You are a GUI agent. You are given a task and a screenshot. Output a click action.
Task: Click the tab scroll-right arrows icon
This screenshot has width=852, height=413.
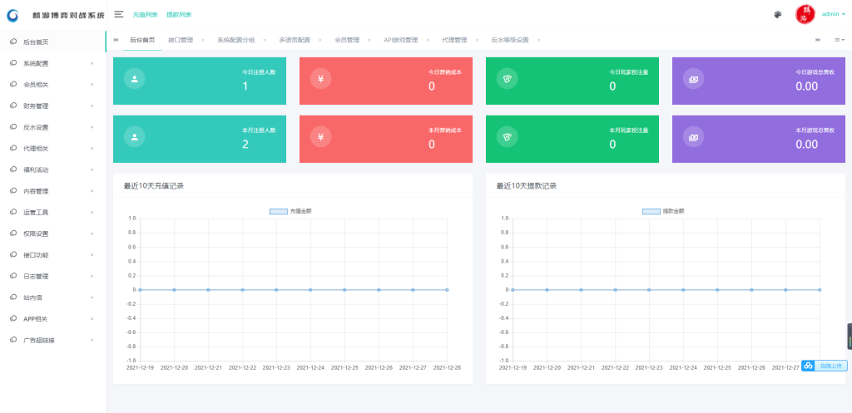coord(818,40)
